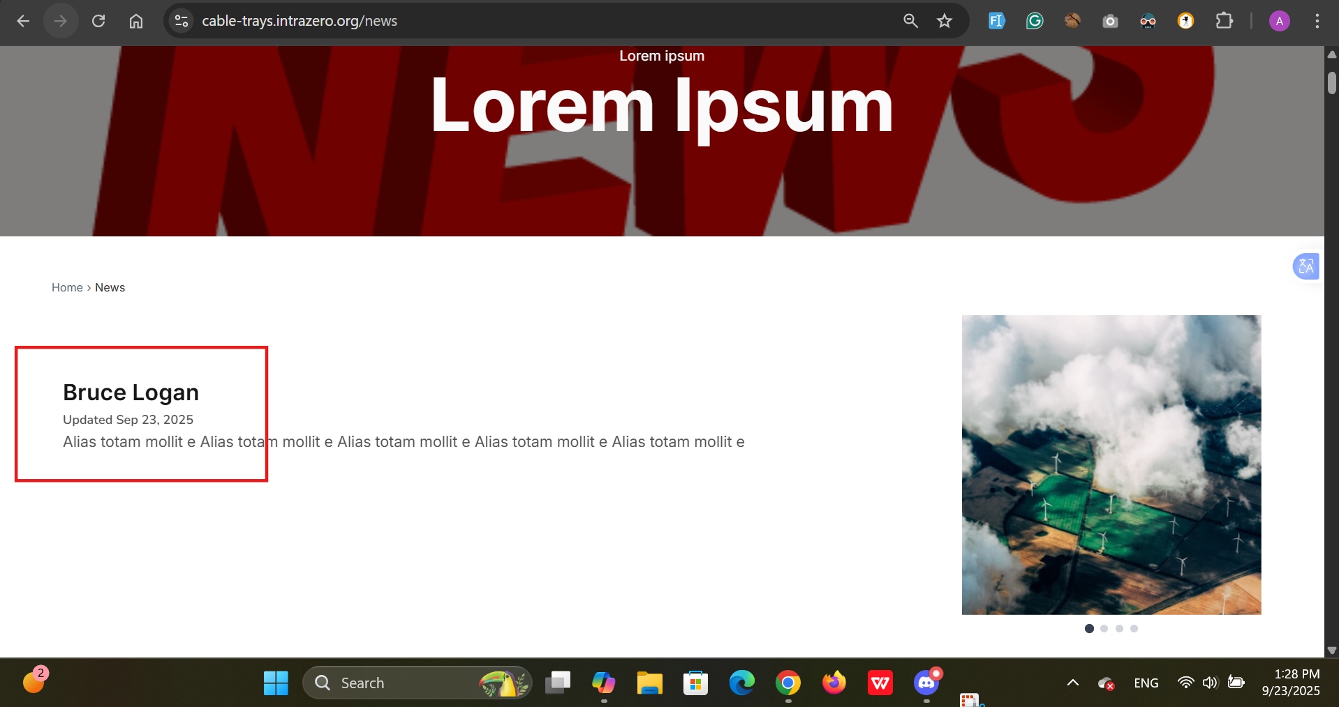Screen dimensions: 1339x707
Task: Open the Grammarly extension icon
Action: pos(1034,21)
